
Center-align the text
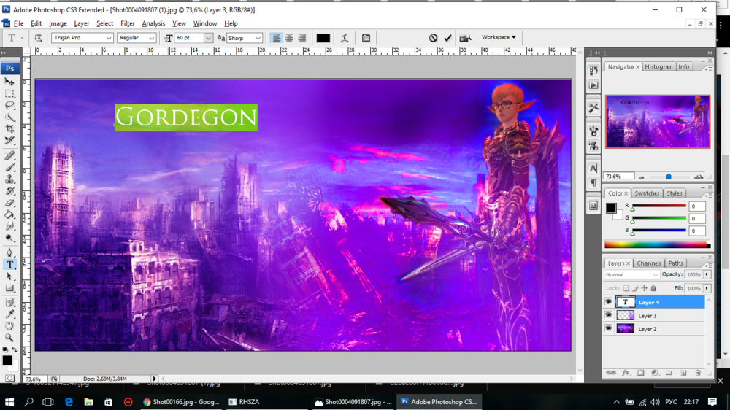tap(289, 38)
